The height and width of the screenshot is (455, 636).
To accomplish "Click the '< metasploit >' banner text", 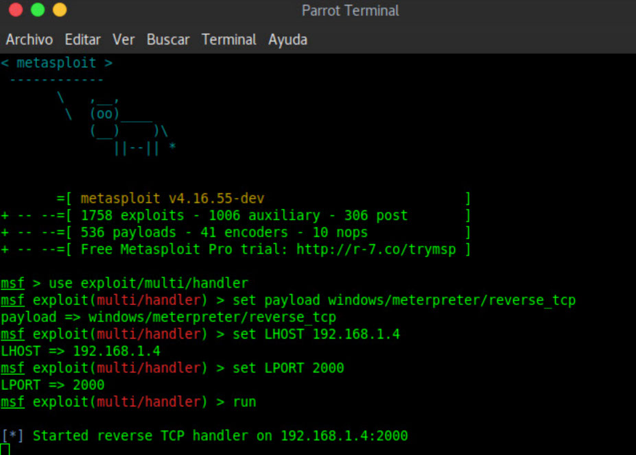I will [x=56, y=63].
